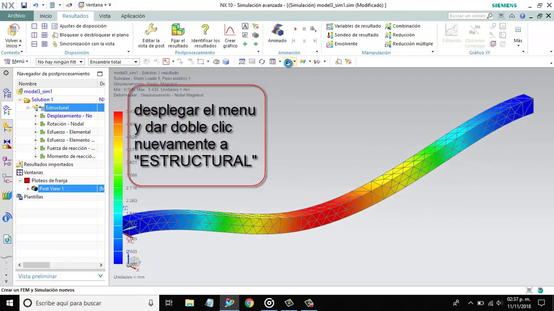The image size is (554, 311).
Task: Open the Archivo tab
Action: (x=16, y=16)
